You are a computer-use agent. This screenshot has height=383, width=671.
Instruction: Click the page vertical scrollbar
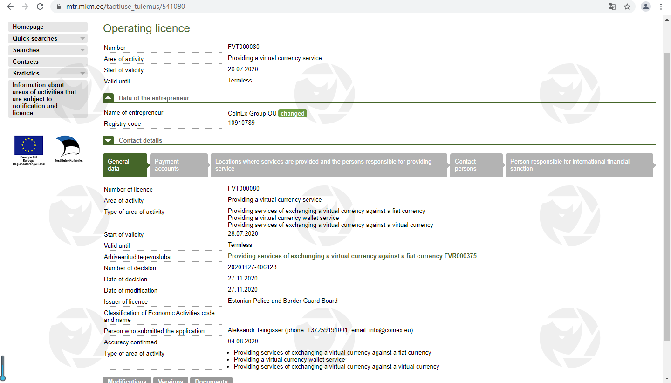point(667,186)
